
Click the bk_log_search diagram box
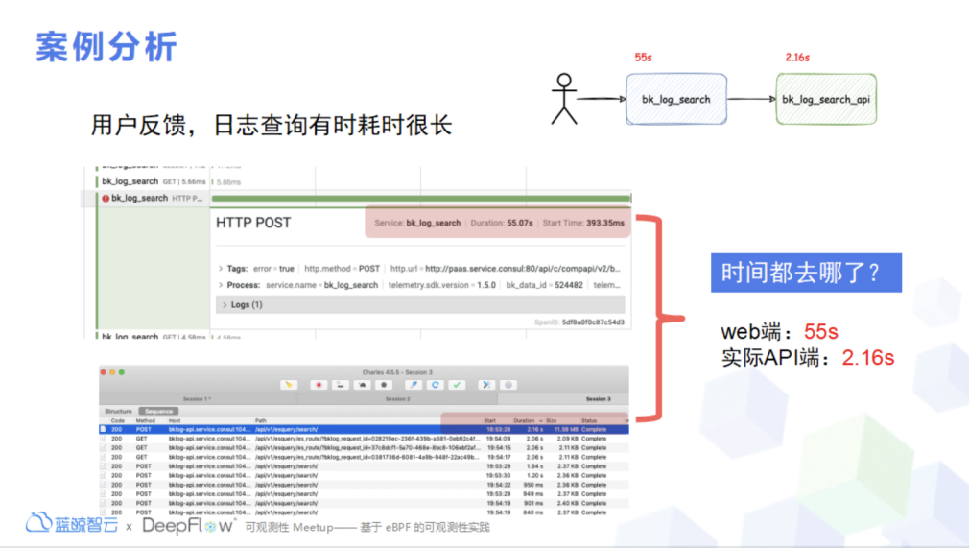pos(676,99)
